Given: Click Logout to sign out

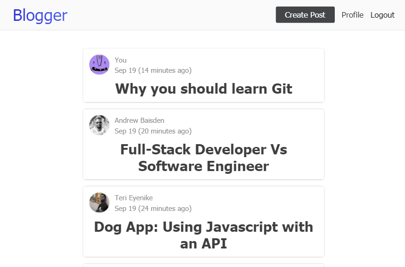Looking at the screenshot, I should pos(382,15).
